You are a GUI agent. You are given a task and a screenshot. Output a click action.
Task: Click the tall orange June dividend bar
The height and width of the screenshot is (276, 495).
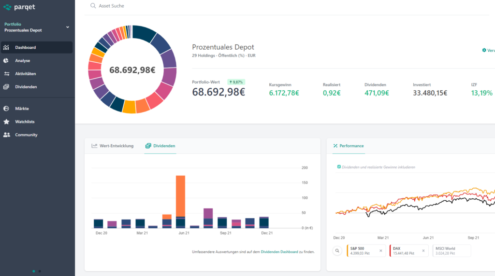(180, 195)
